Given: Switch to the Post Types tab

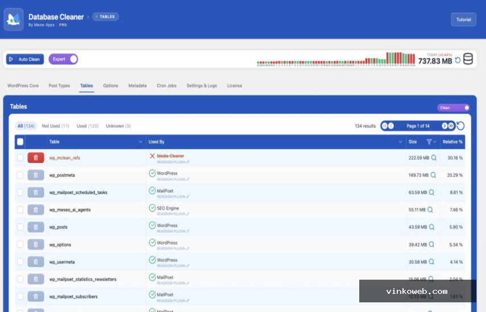Looking at the screenshot, I should [59, 86].
